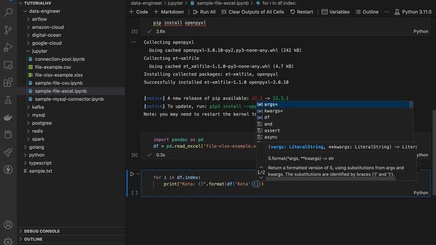Click Python language label of last cell
Screen dimensions: 436x245
[421, 193]
